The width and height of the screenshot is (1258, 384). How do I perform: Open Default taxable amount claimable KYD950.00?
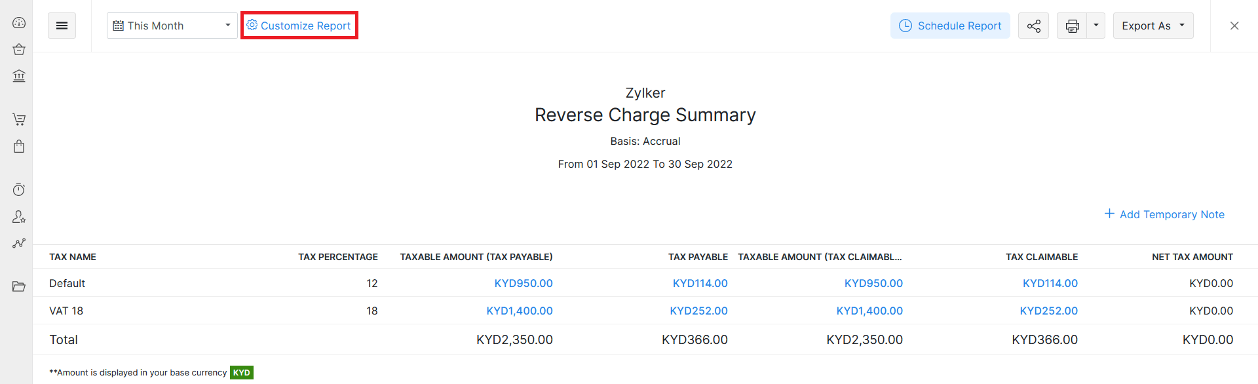point(873,283)
